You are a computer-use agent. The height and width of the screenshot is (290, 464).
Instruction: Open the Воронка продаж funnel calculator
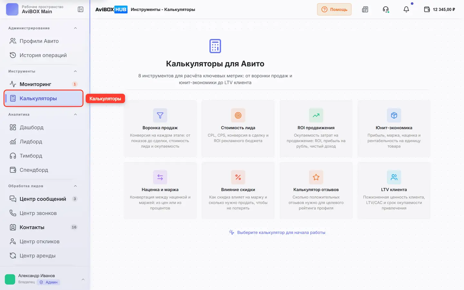(160, 129)
